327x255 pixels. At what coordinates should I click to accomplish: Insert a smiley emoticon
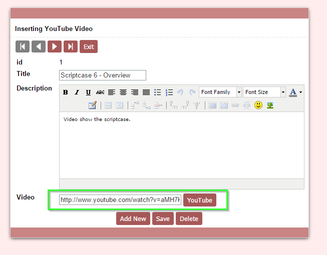[x=258, y=105]
